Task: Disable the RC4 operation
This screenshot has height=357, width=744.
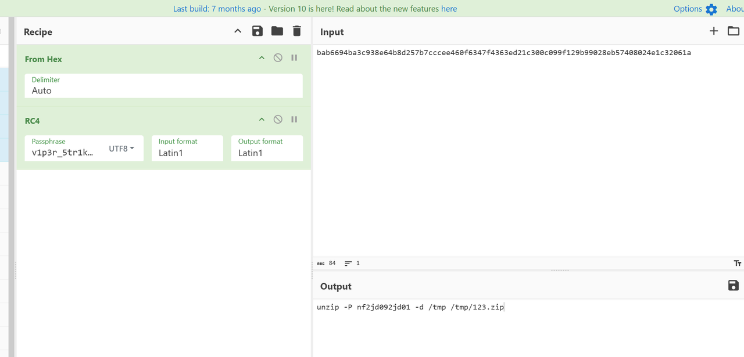Action: 278,120
